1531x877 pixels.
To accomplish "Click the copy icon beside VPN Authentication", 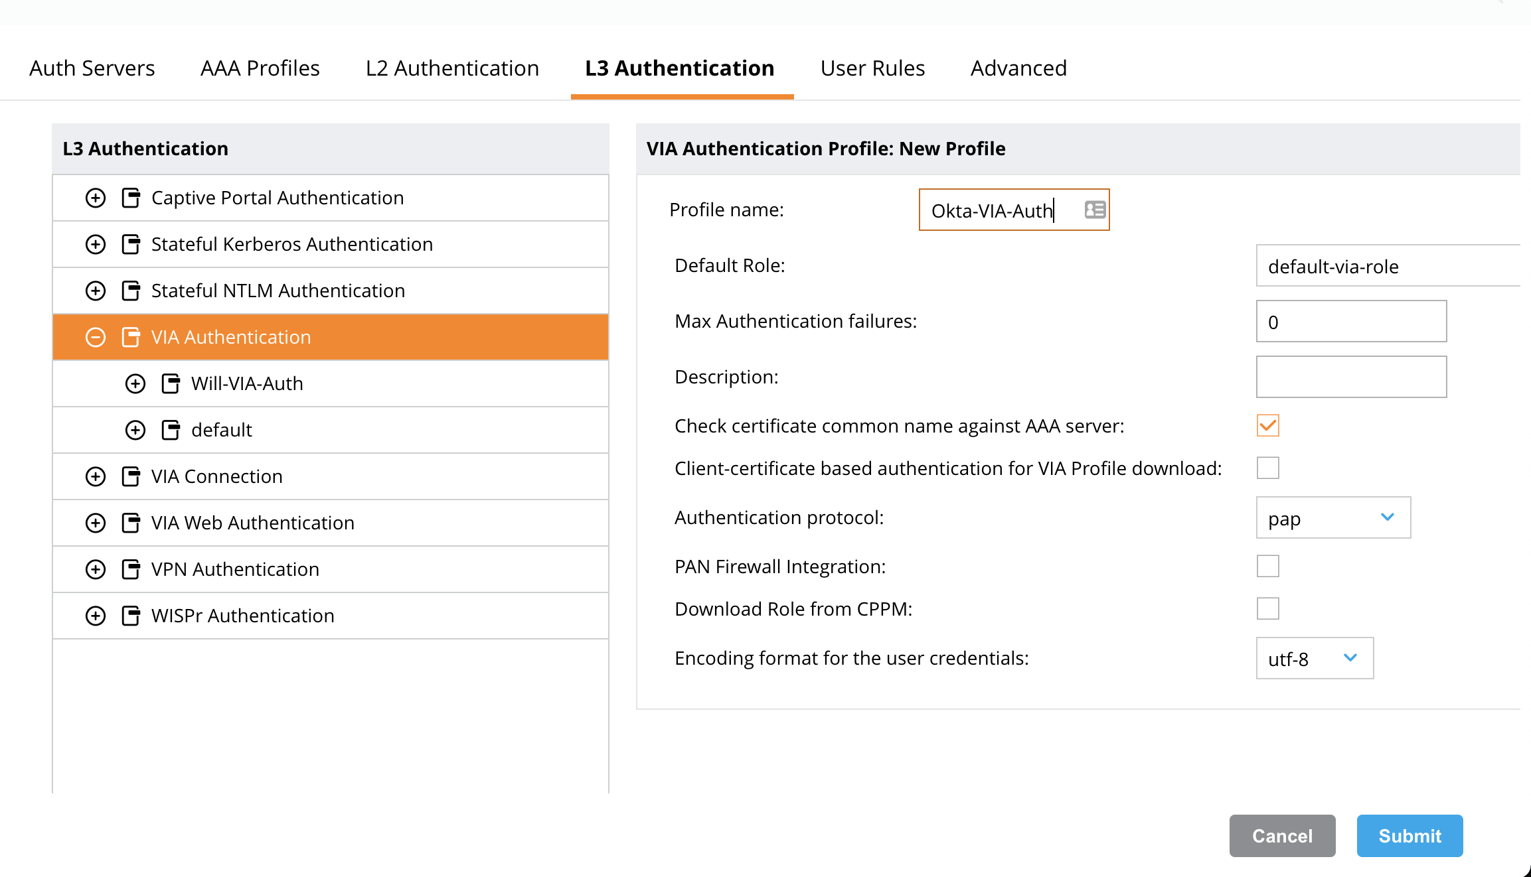I will click(x=130, y=569).
